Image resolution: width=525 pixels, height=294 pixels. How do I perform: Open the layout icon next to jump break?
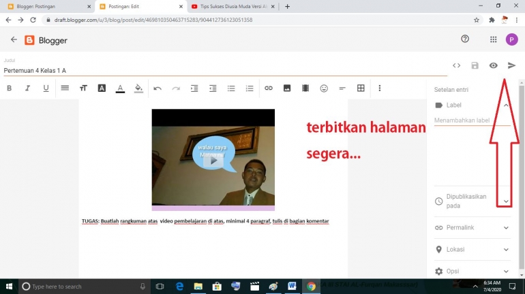361,88
